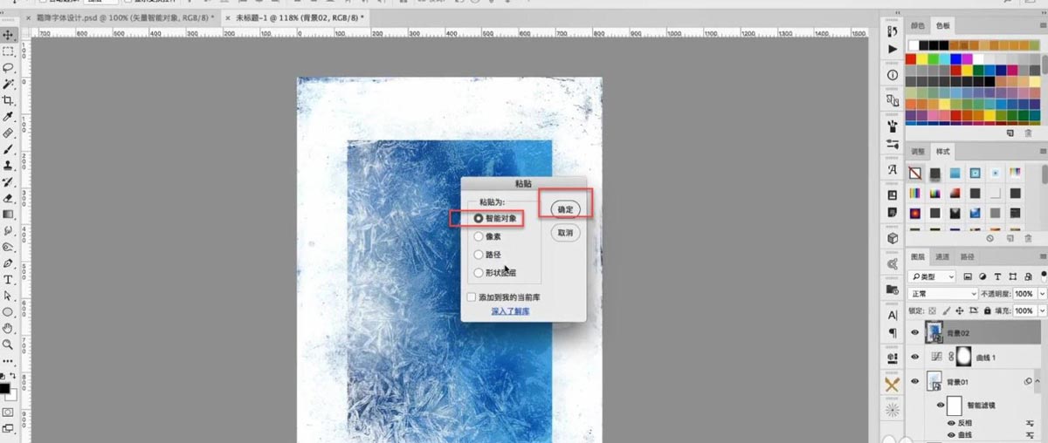
Task: Click the 取消 button
Action: tap(565, 233)
